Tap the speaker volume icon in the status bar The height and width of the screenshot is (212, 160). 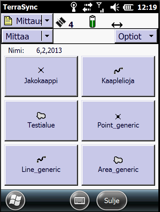click(115, 7)
